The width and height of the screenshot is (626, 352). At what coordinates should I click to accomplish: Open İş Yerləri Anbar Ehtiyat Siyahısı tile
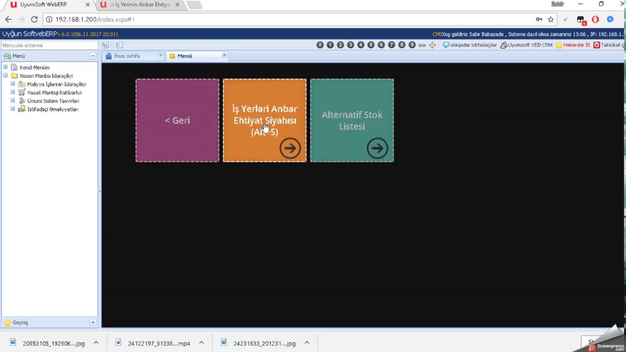[x=265, y=120]
